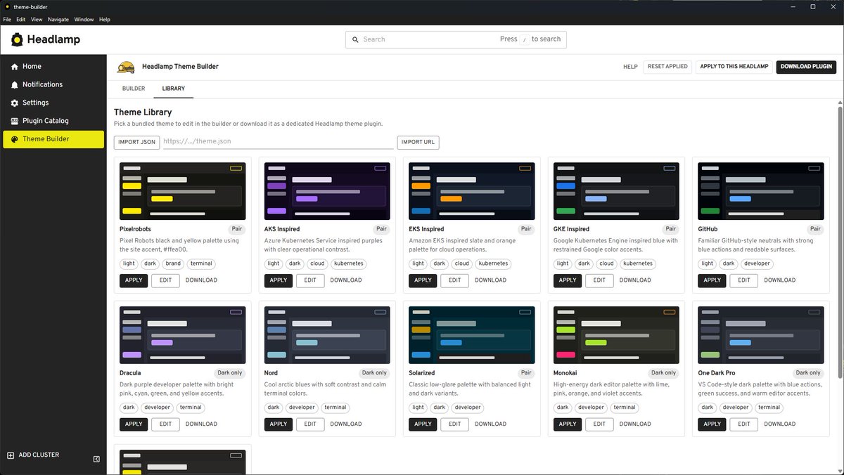
Task: Open the File menu
Action: tap(7, 20)
